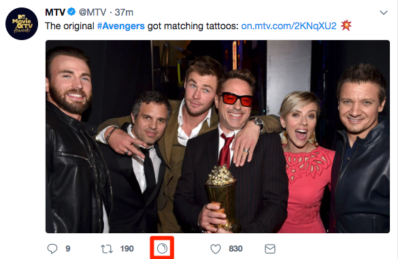Open the @MTV handle profile
Screen dimensions: 398x259
coord(93,12)
